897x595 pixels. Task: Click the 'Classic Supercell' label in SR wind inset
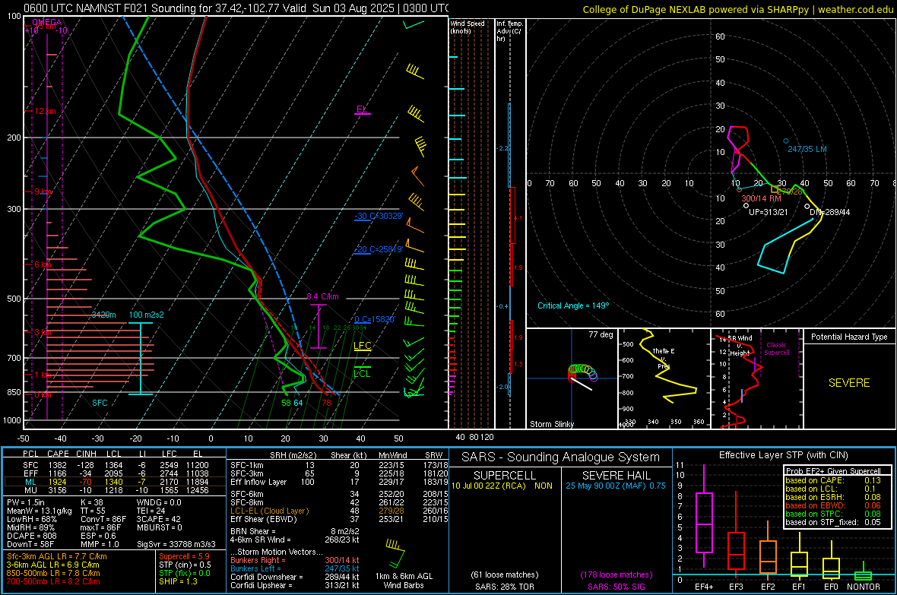click(777, 349)
